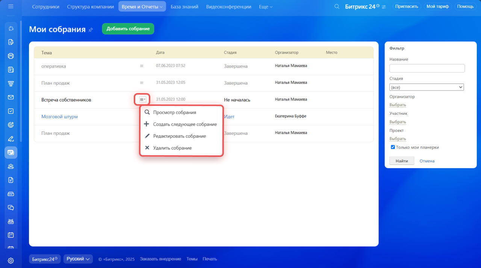Click the sliders icon next to Битрикс24 logo
Viewport: 481px width, 268px height.
click(384, 7)
